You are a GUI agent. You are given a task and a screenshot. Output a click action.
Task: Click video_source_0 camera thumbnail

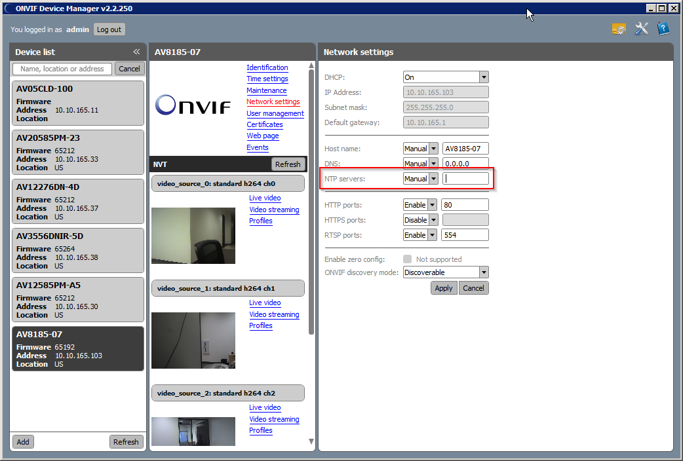pyautogui.click(x=193, y=236)
